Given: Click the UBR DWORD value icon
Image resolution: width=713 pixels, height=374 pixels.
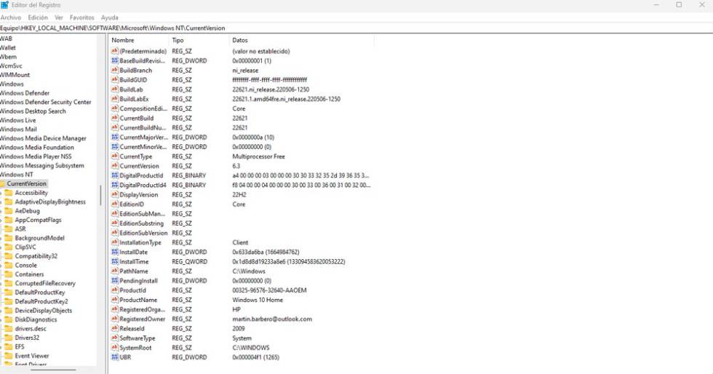Looking at the screenshot, I should [x=115, y=357].
